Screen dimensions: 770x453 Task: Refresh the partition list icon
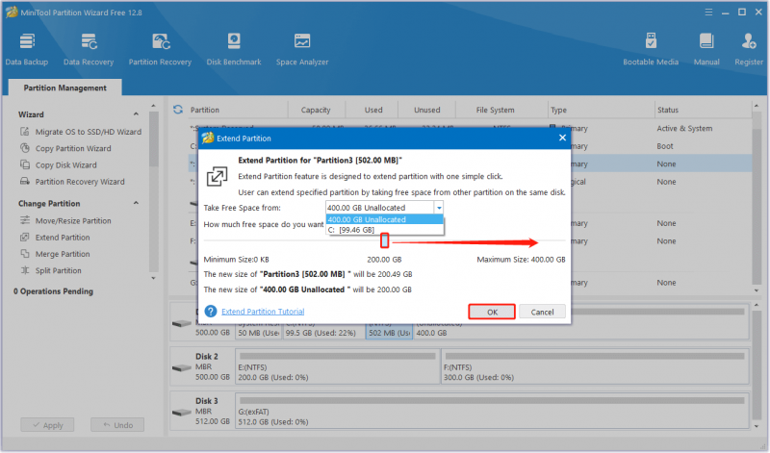tap(178, 110)
